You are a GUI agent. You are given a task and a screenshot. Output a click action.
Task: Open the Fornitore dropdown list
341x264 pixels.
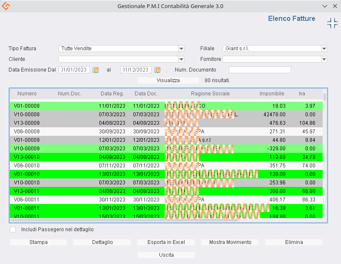tap(324, 59)
